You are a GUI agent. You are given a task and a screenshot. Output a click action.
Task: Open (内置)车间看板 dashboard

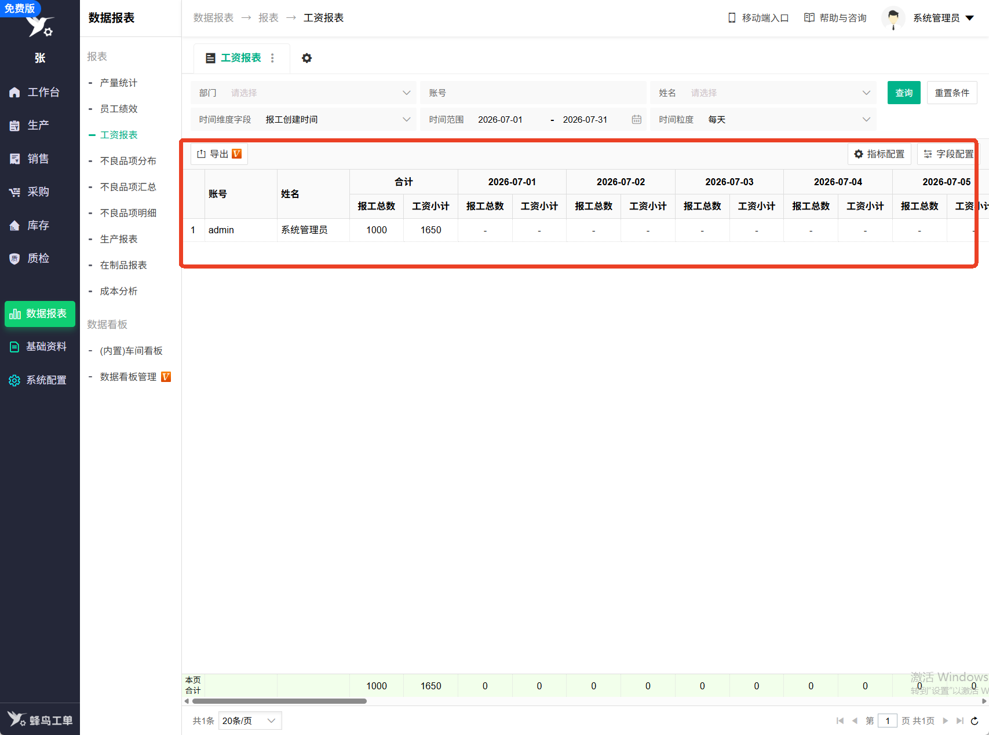point(131,351)
